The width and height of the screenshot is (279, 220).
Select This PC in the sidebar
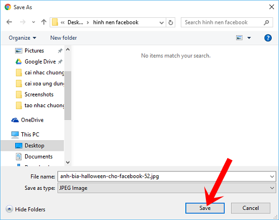(x=30, y=135)
